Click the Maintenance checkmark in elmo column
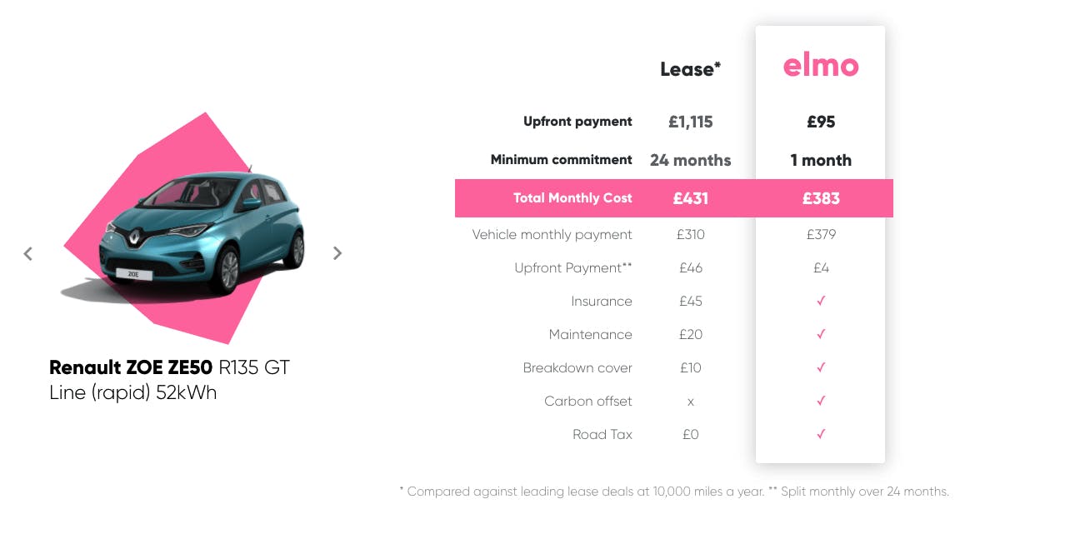The image size is (1065, 534). (821, 334)
